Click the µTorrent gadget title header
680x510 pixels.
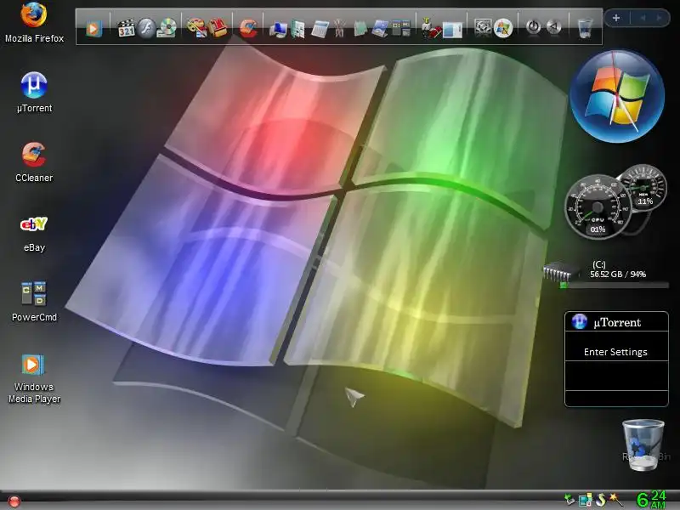coord(616,322)
